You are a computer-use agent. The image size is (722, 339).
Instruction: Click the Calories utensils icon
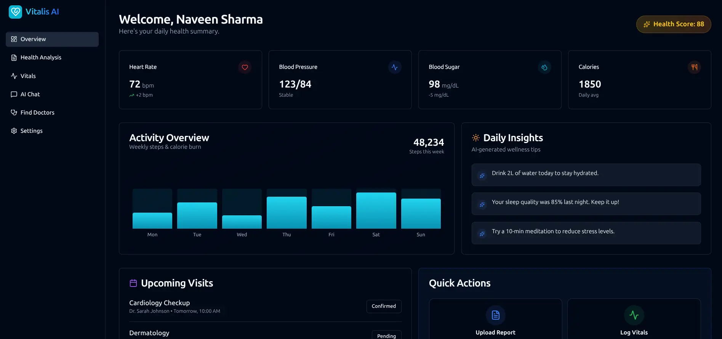(x=694, y=67)
